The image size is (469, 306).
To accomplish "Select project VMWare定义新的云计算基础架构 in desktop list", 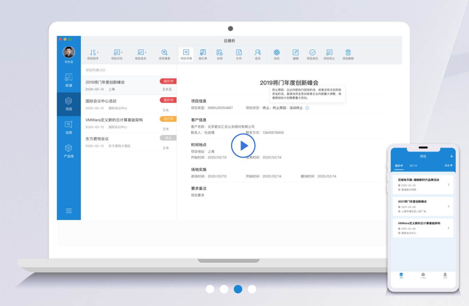I will tap(128, 123).
